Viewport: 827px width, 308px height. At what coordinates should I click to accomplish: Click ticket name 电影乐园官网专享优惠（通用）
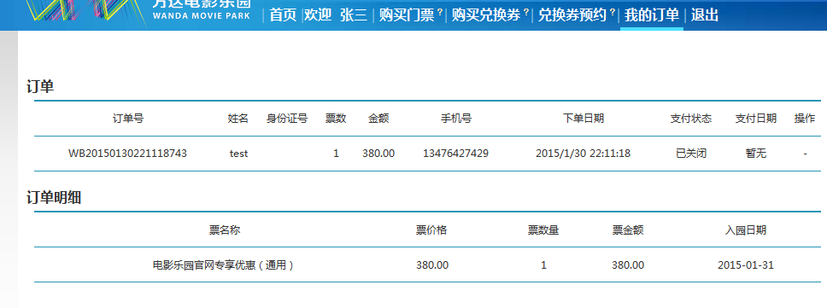click(x=223, y=265)
